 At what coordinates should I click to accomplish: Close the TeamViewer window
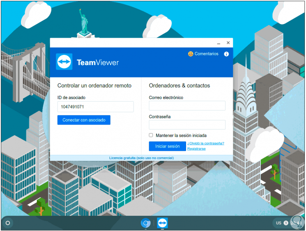tap(228, 43)
